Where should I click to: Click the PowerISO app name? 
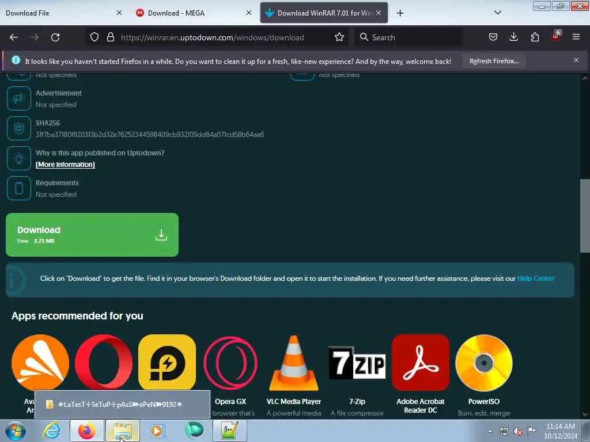tap(484, 401)
